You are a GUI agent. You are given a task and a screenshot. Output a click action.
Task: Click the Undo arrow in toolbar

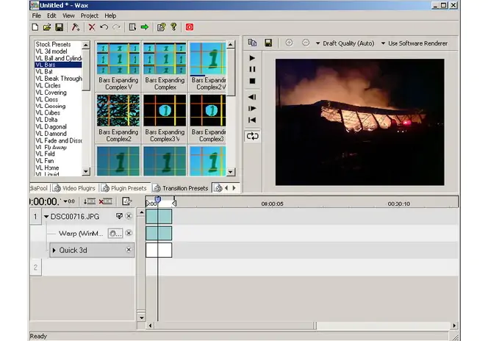click(x=104, y=27)
